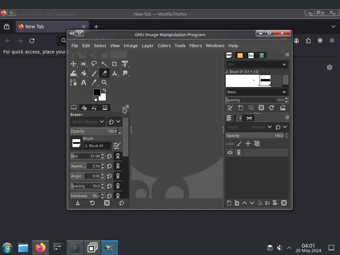Viewport: 340px width, 255px height.
Task: Reset colors to default black and white
Action: [x=95, y=99]
